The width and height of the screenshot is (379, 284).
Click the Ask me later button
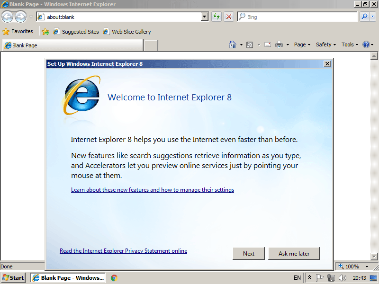[294, 254]
